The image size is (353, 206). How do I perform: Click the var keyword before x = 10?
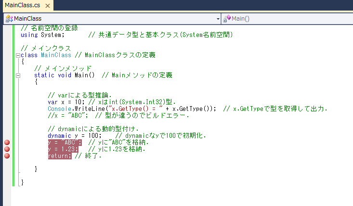[52, 102]
